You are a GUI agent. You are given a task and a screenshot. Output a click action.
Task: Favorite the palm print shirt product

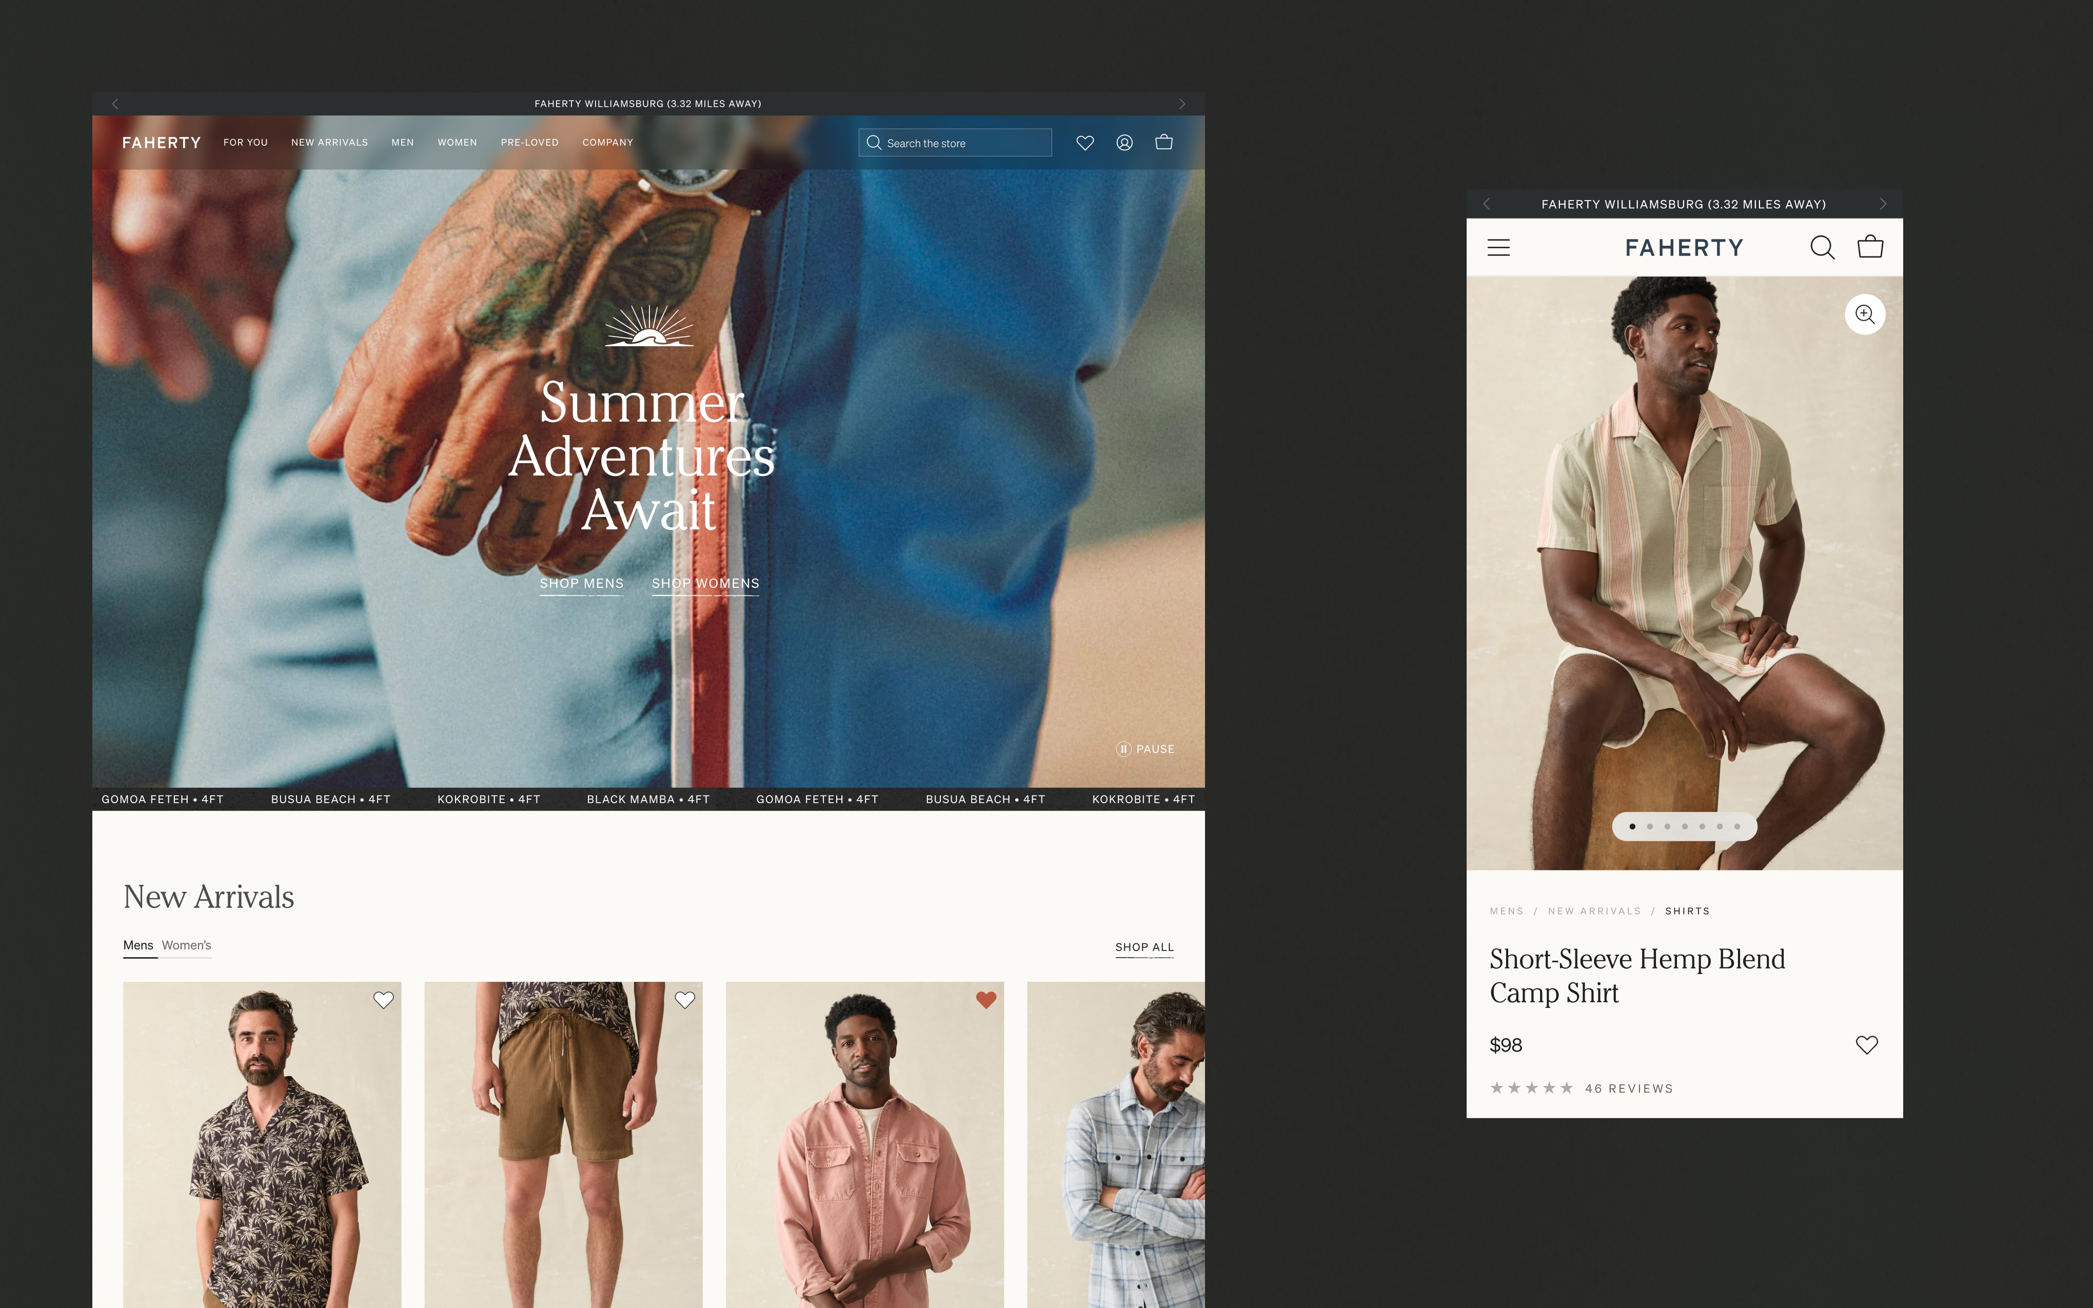point(383,1000)
